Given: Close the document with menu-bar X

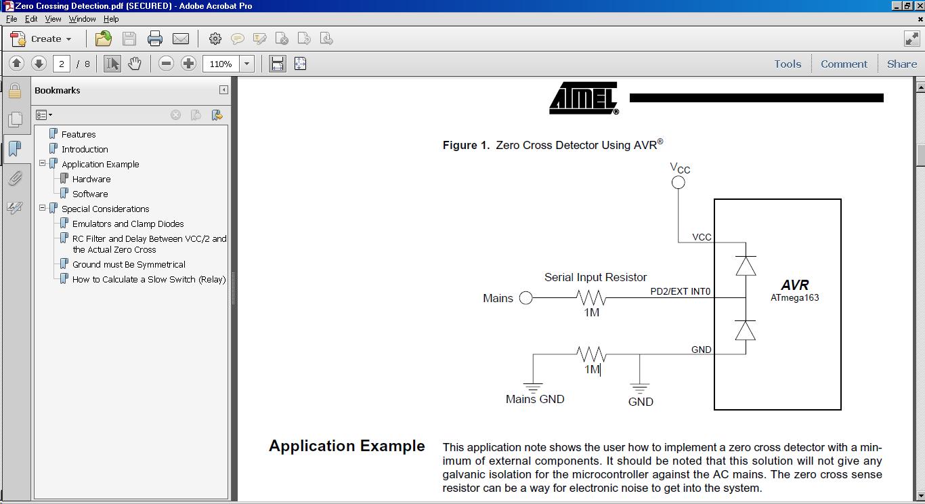Looking at the screenshot, I should click(920, 19).
